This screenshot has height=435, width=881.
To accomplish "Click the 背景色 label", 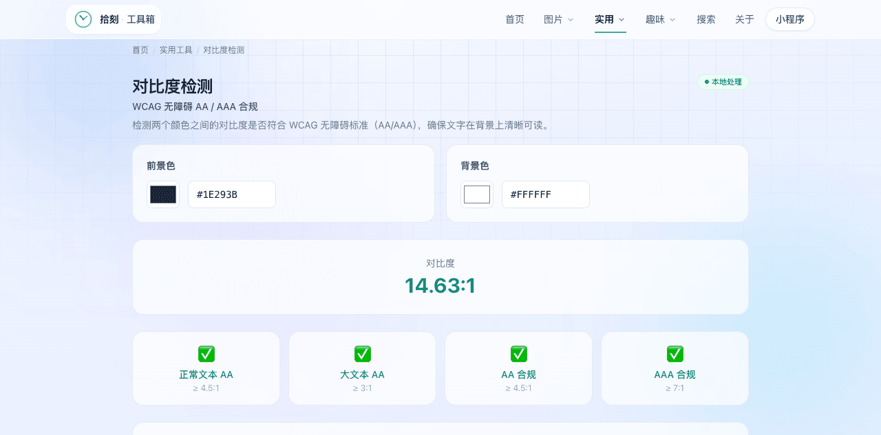I will click(475, 166).
